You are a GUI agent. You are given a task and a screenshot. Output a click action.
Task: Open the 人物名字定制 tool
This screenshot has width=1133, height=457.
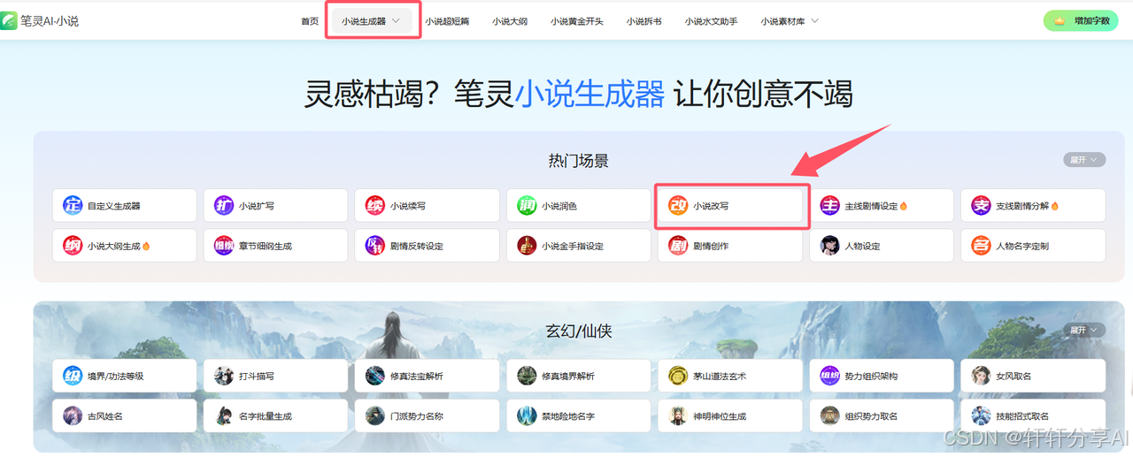click(x=1033, y=246)
